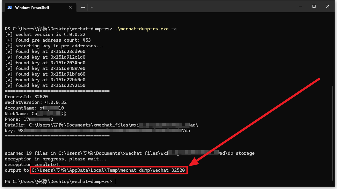
Task: Click key address 0x151d2272150
Action: 68,85
